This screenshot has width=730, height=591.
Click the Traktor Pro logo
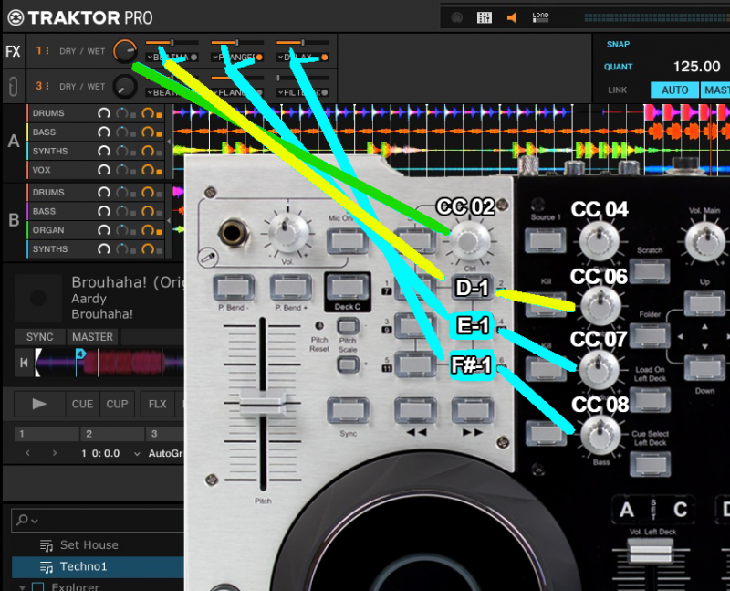[80, 17]
